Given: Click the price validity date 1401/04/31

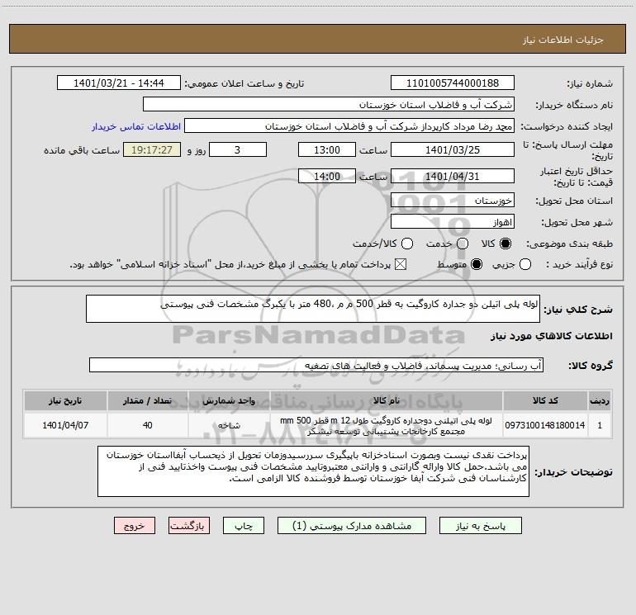Looking at the screenshot, I should [453, 176].
